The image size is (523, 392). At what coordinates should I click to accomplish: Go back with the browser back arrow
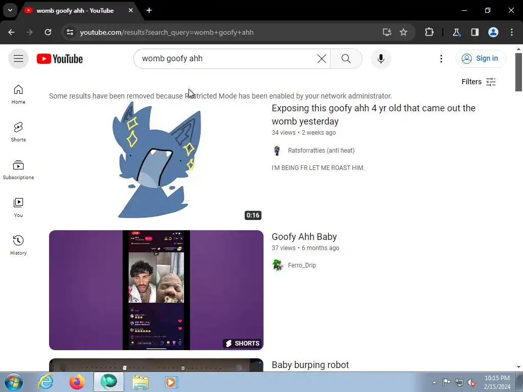point(11,32)
